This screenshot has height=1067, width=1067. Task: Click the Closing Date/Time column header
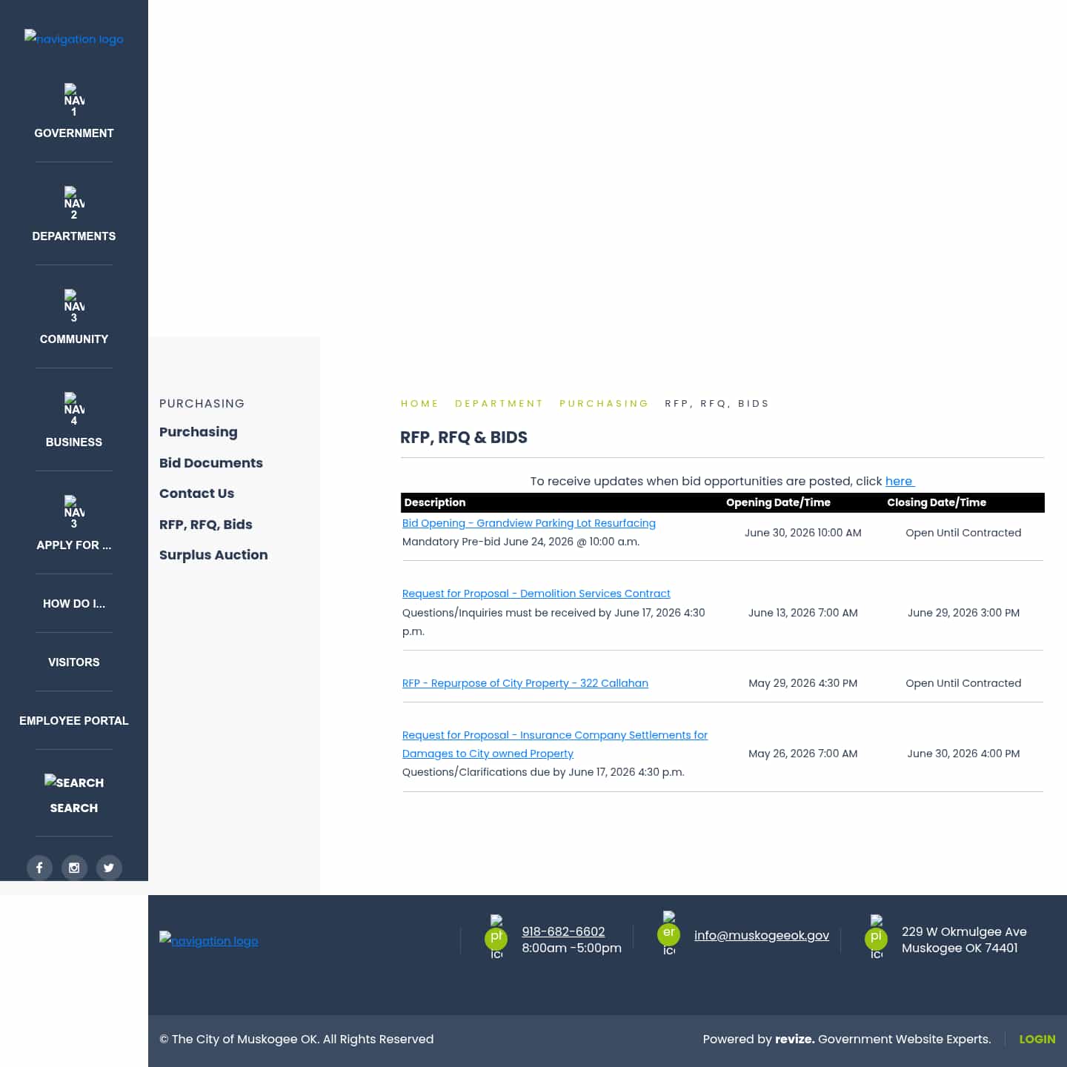(x=937, y=502)
